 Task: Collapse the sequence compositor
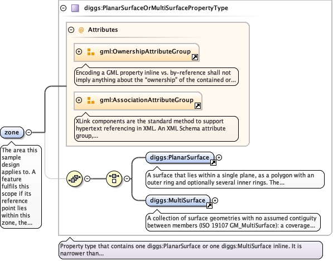click(87, 178)
